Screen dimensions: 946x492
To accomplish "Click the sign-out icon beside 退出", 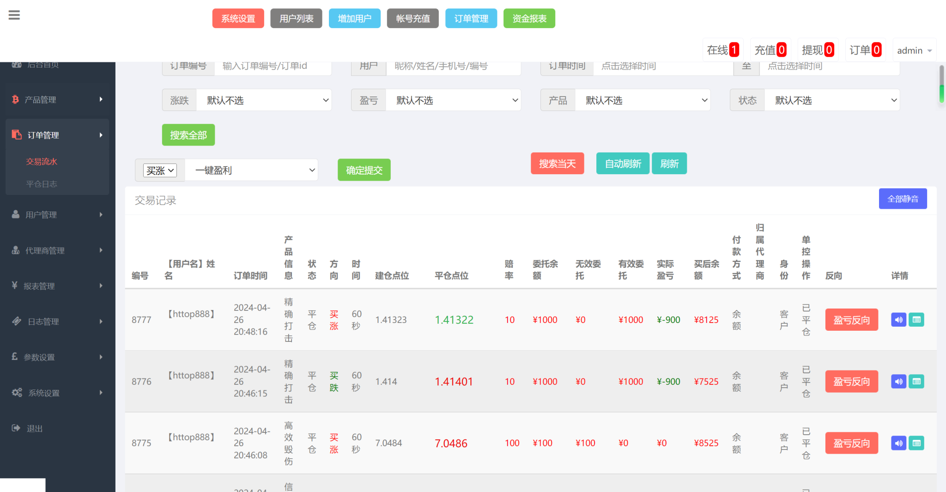I will 16,428.
